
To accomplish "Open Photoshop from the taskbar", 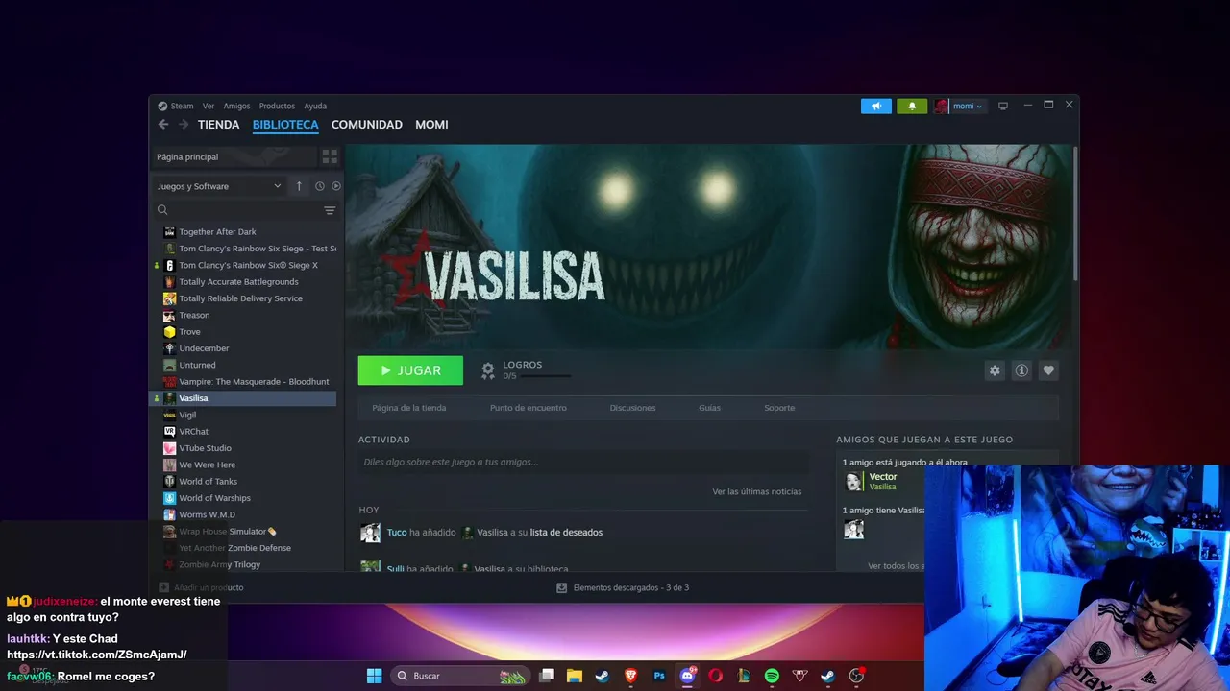I will click(x=659, y=676).
